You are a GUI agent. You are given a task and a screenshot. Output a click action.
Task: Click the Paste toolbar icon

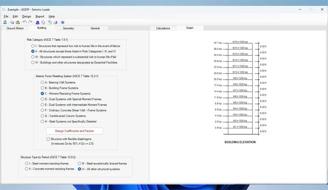17,22
